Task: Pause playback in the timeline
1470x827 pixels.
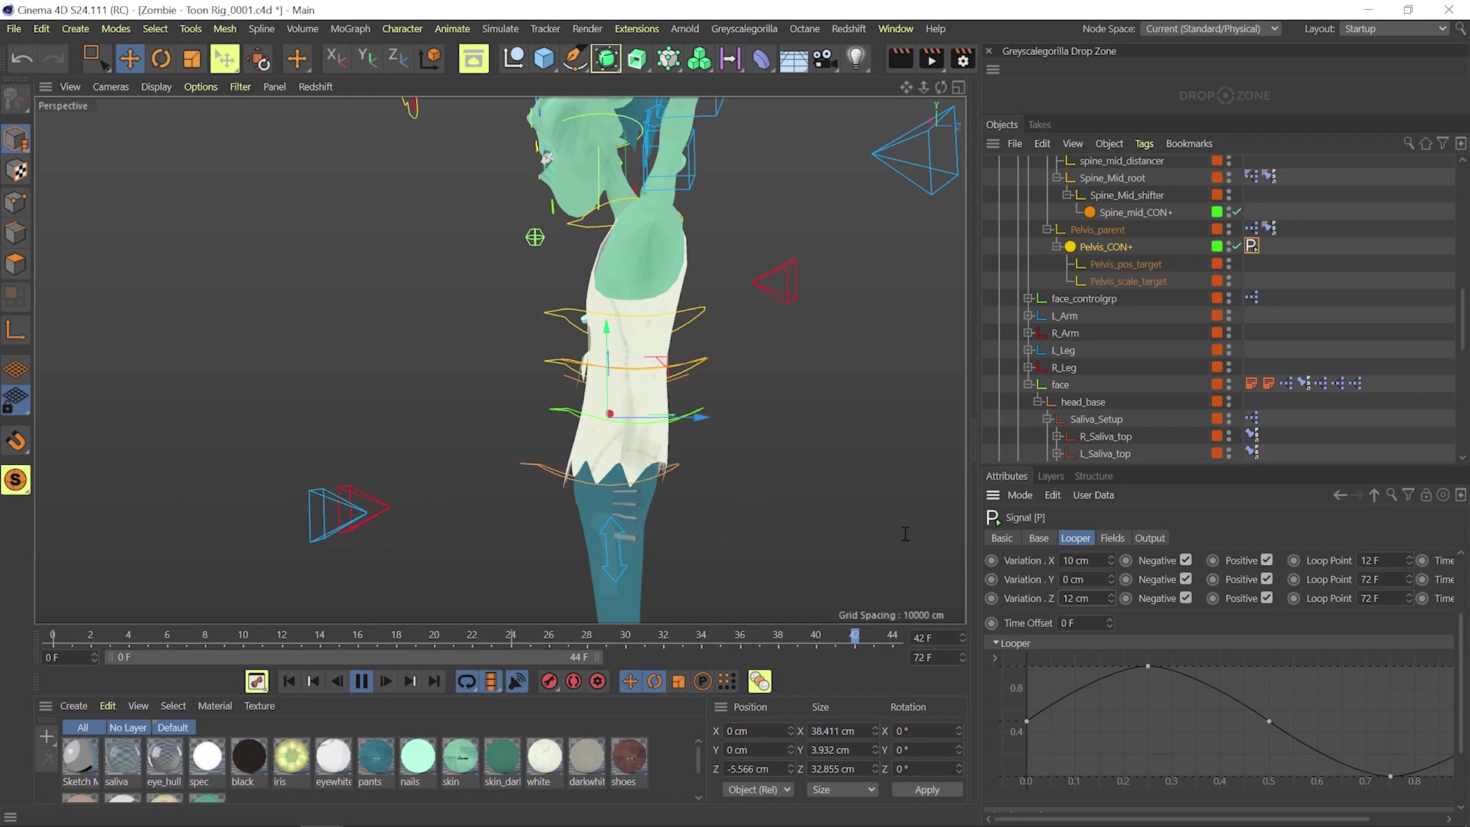Action: tap(361, 682)
